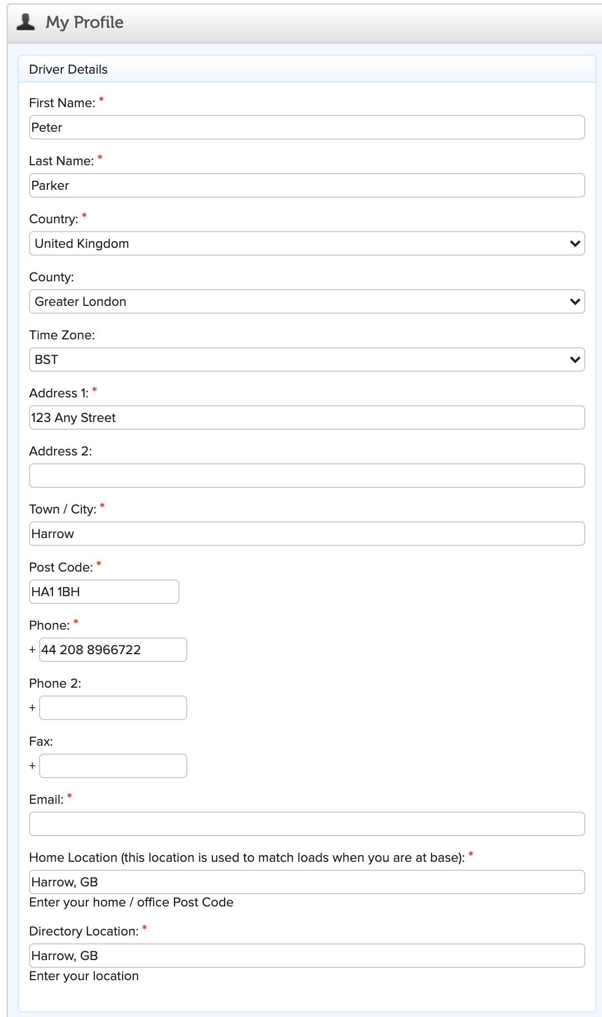The image size is (602, 1017).
Task: Open the Time Zone dropdown set to BST
Action: pos(307,359)
